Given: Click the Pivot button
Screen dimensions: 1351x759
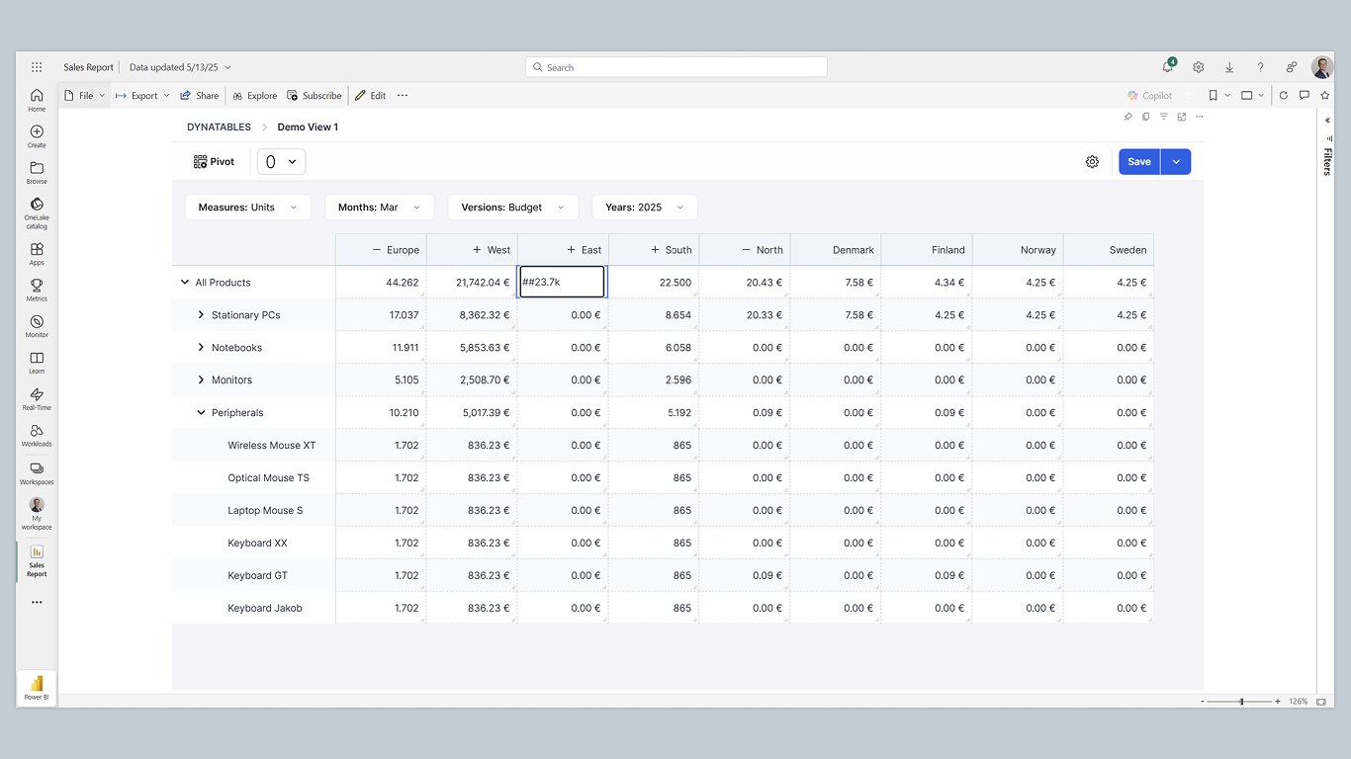Looking at the screenshot, I should [215, 162].
